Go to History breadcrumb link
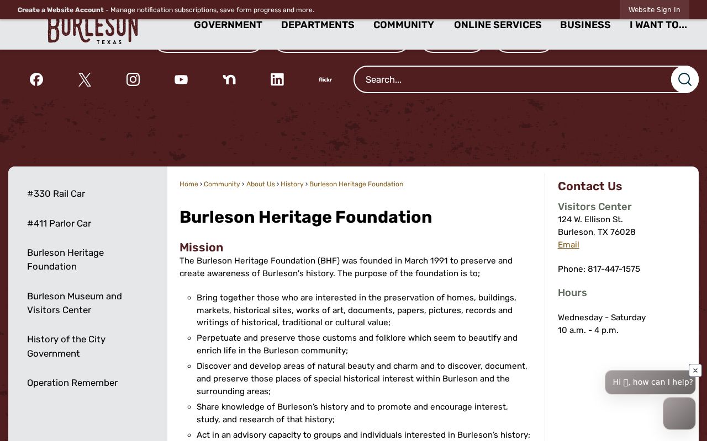This screenshot has height=441, width=707. tap(292, 184)
